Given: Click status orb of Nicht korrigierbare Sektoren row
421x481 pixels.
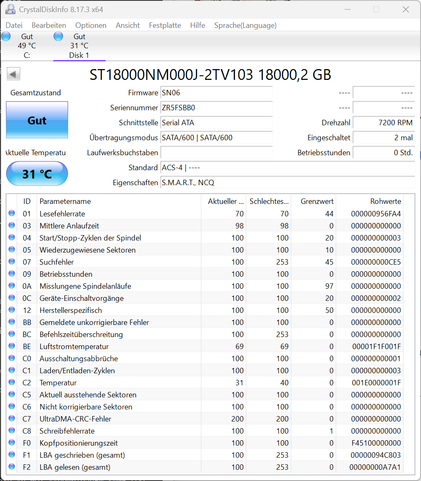Looking at the screenshot, I should tap(12, 406).
